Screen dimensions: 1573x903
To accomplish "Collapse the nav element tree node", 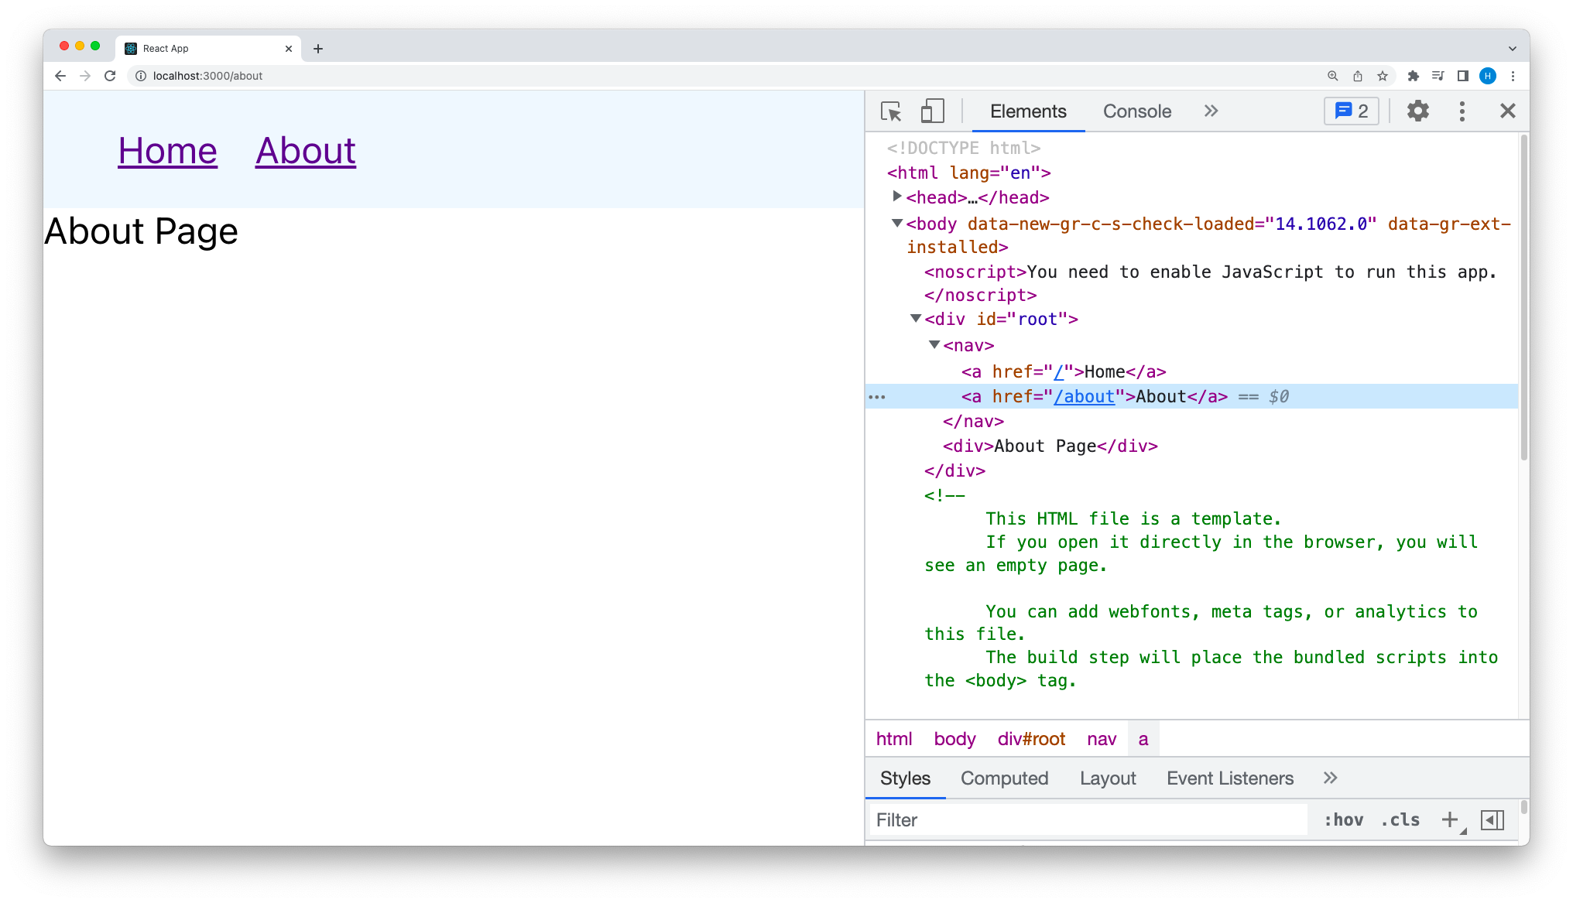I will click(x=934, y=345).
